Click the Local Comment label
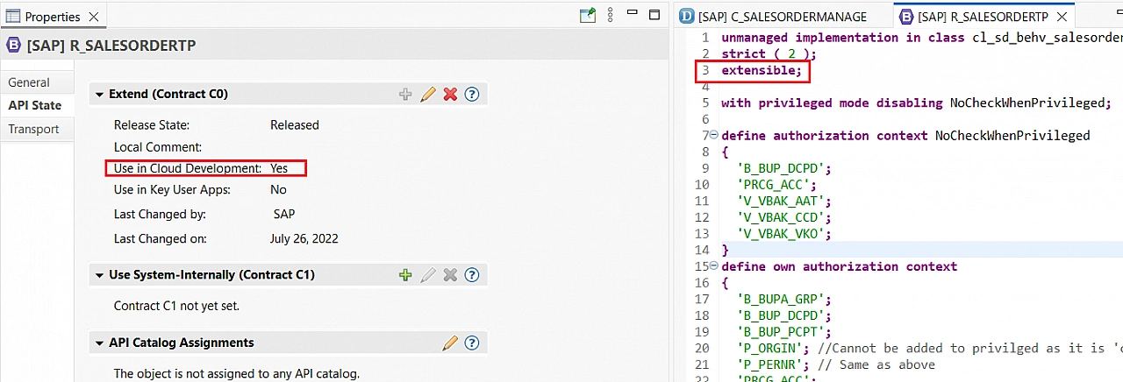Image resolution: width=1123 pixels, height=382 pixels. (x=158, y=147)
